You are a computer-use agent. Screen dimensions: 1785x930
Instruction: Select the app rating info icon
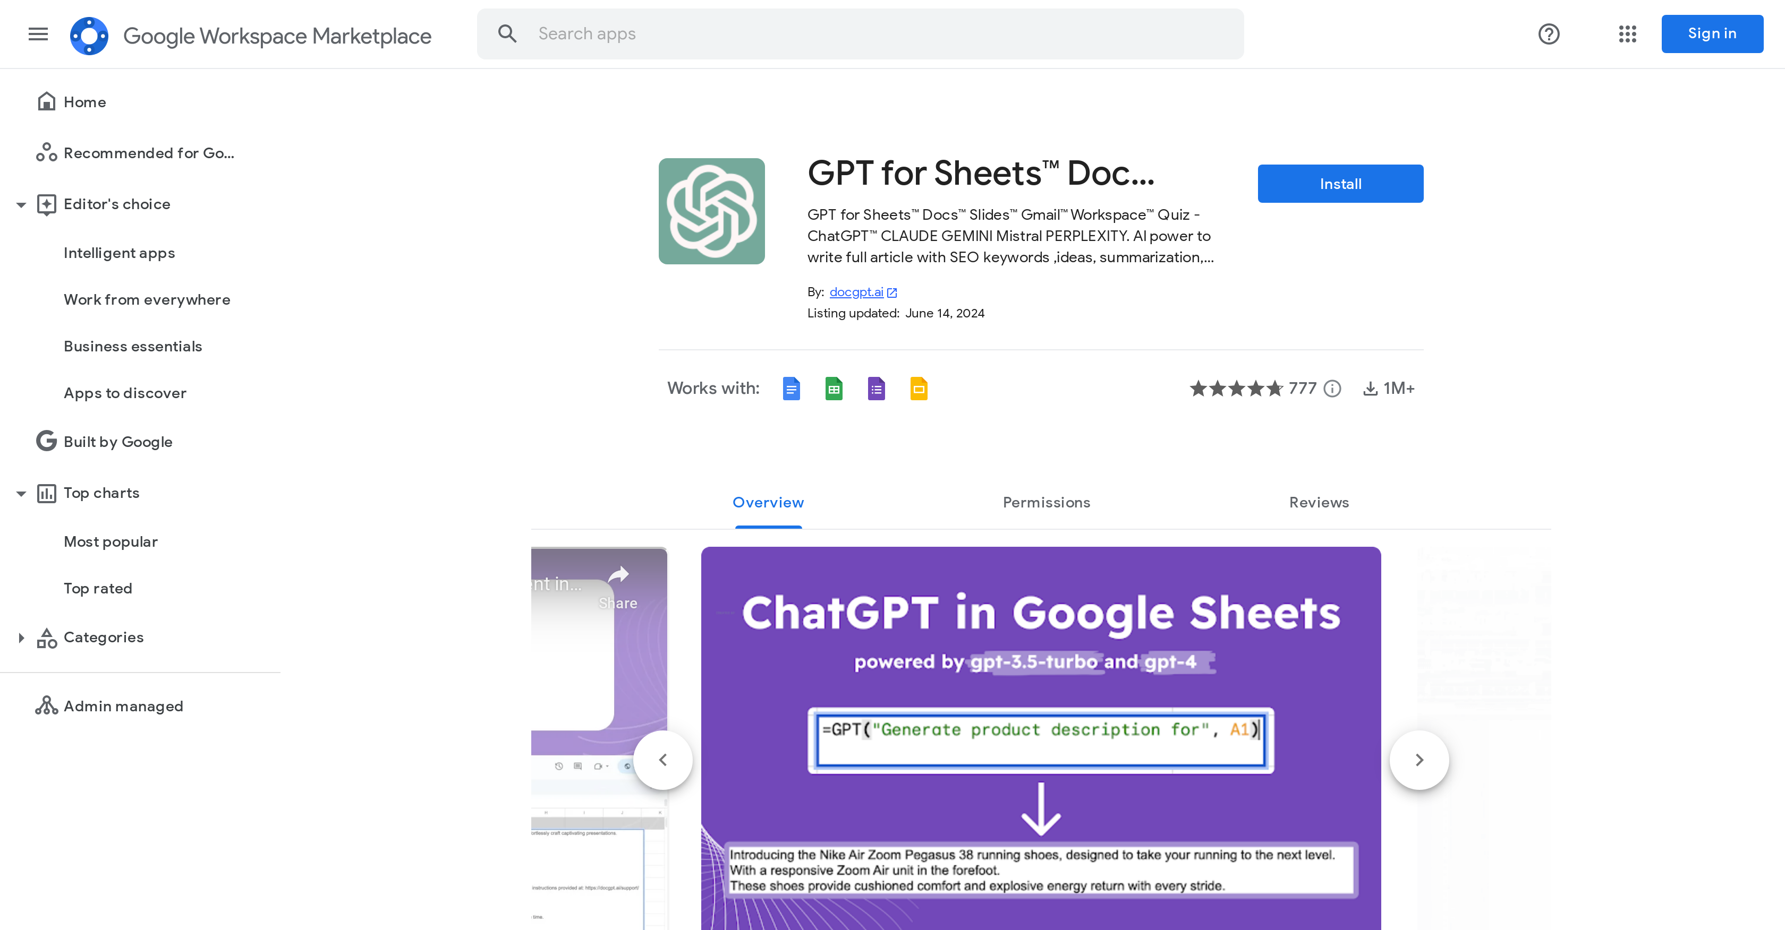(1335, 388)
